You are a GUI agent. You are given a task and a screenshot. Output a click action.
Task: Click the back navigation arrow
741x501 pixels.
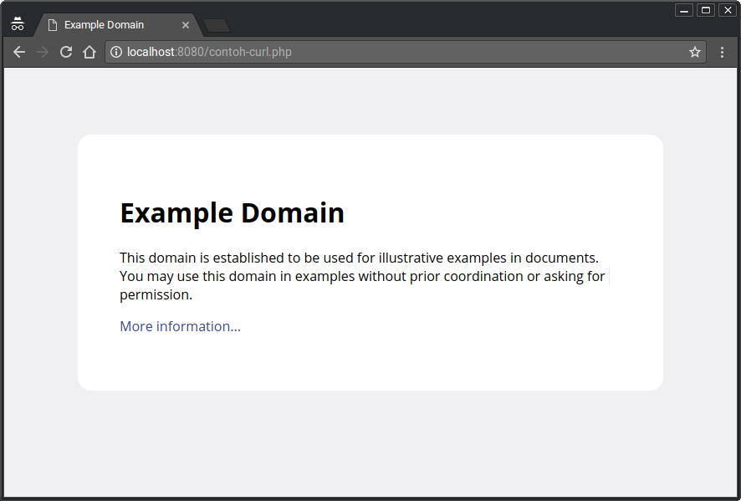[19, 52]
